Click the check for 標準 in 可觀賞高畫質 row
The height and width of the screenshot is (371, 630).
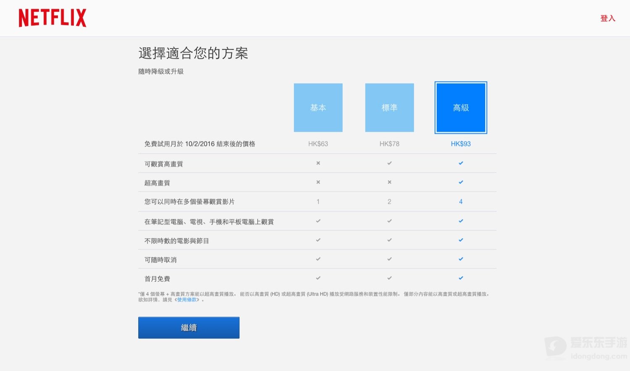click(389, 163)
